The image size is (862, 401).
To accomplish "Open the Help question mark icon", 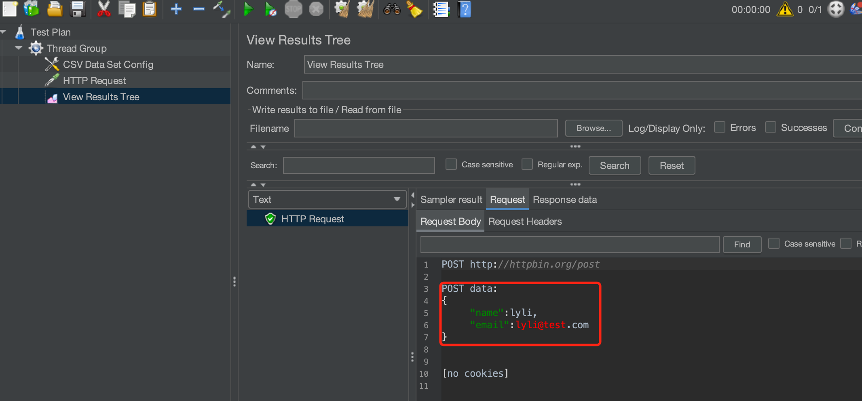I will coord(465,9).
